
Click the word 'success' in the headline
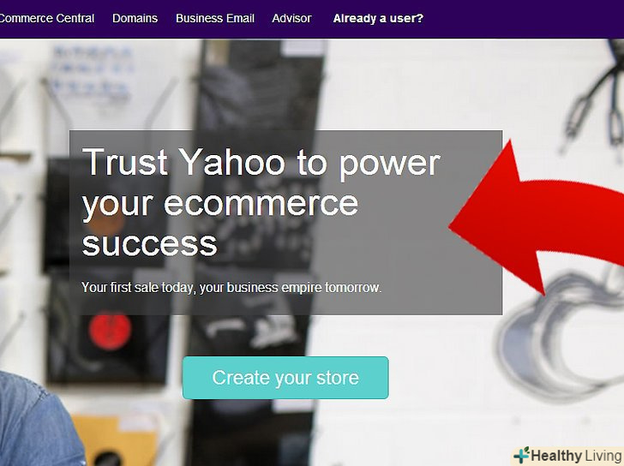tap(150, 243)
